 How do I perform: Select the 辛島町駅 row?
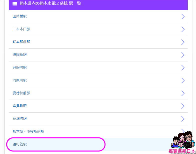(x=98, y=106)
